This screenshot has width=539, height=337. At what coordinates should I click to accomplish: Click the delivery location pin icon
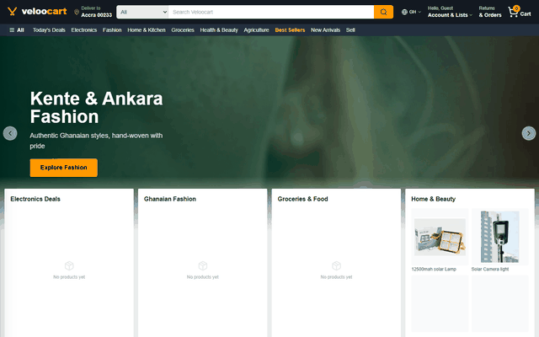click(x=77, y=12)
